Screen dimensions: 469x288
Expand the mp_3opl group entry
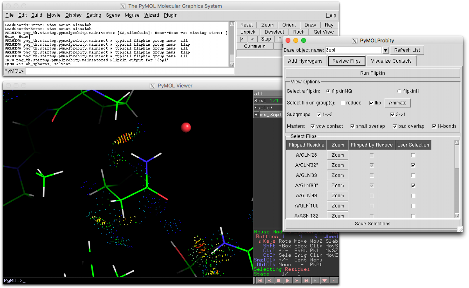tap(256, 114)
